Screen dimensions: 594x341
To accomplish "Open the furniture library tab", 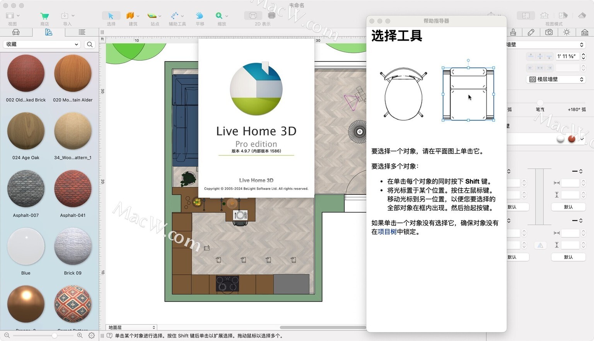I will (x=16, y=32).
